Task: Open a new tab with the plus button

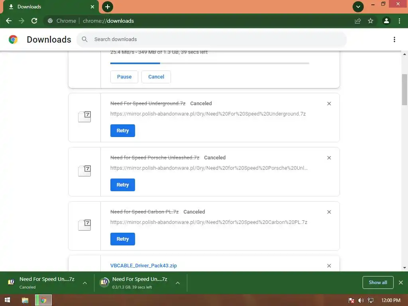Action: 108,7
